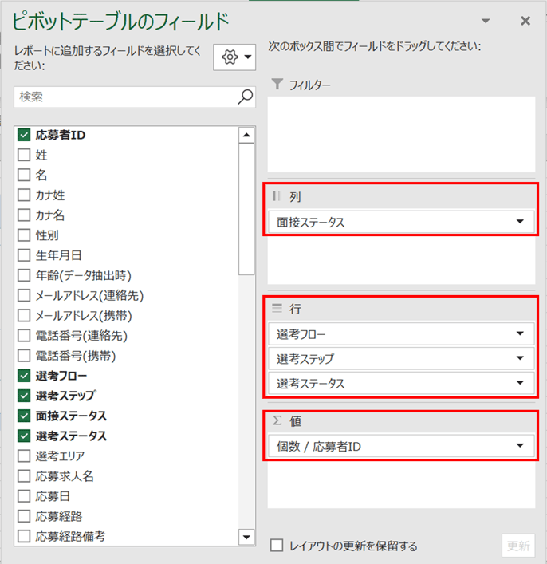Click the filter funnel icon
The width and height of the screenshot is (547, 564).
pyautogui.click(x=277, y=85)
